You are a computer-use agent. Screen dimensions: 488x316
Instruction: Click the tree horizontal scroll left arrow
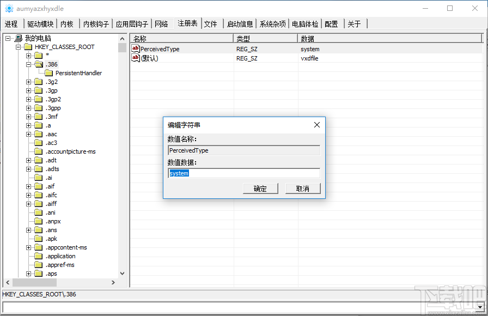tap(8, 282)
